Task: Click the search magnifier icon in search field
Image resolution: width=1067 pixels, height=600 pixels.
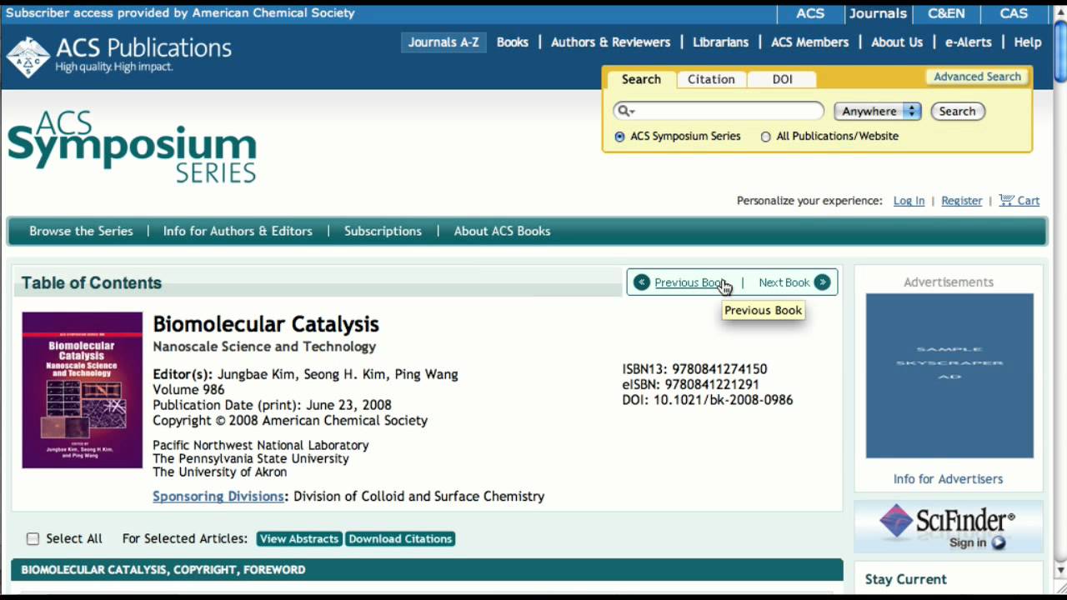Action: tap(625, 111)
